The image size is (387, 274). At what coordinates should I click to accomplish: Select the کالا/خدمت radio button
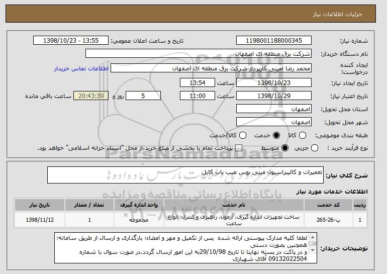pos(243,135)
